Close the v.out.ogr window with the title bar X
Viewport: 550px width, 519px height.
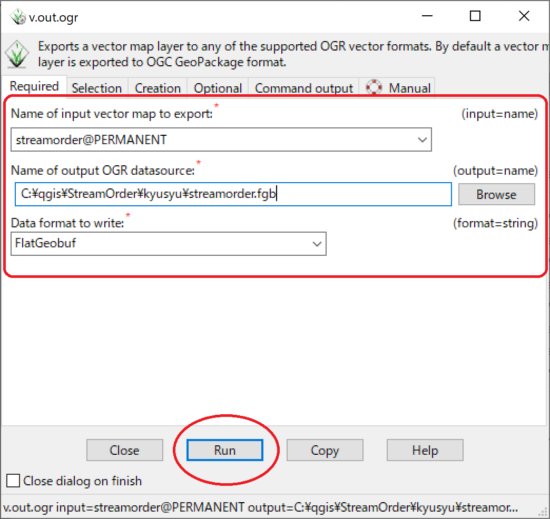pyautogui.click(x=524, y=16)
